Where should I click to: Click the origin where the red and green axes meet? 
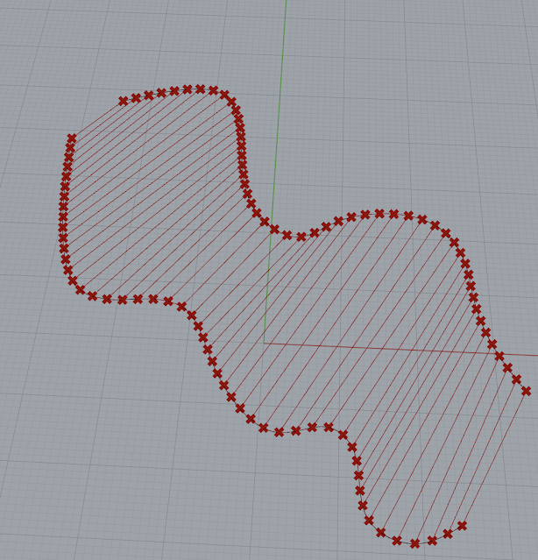[264, 344]
